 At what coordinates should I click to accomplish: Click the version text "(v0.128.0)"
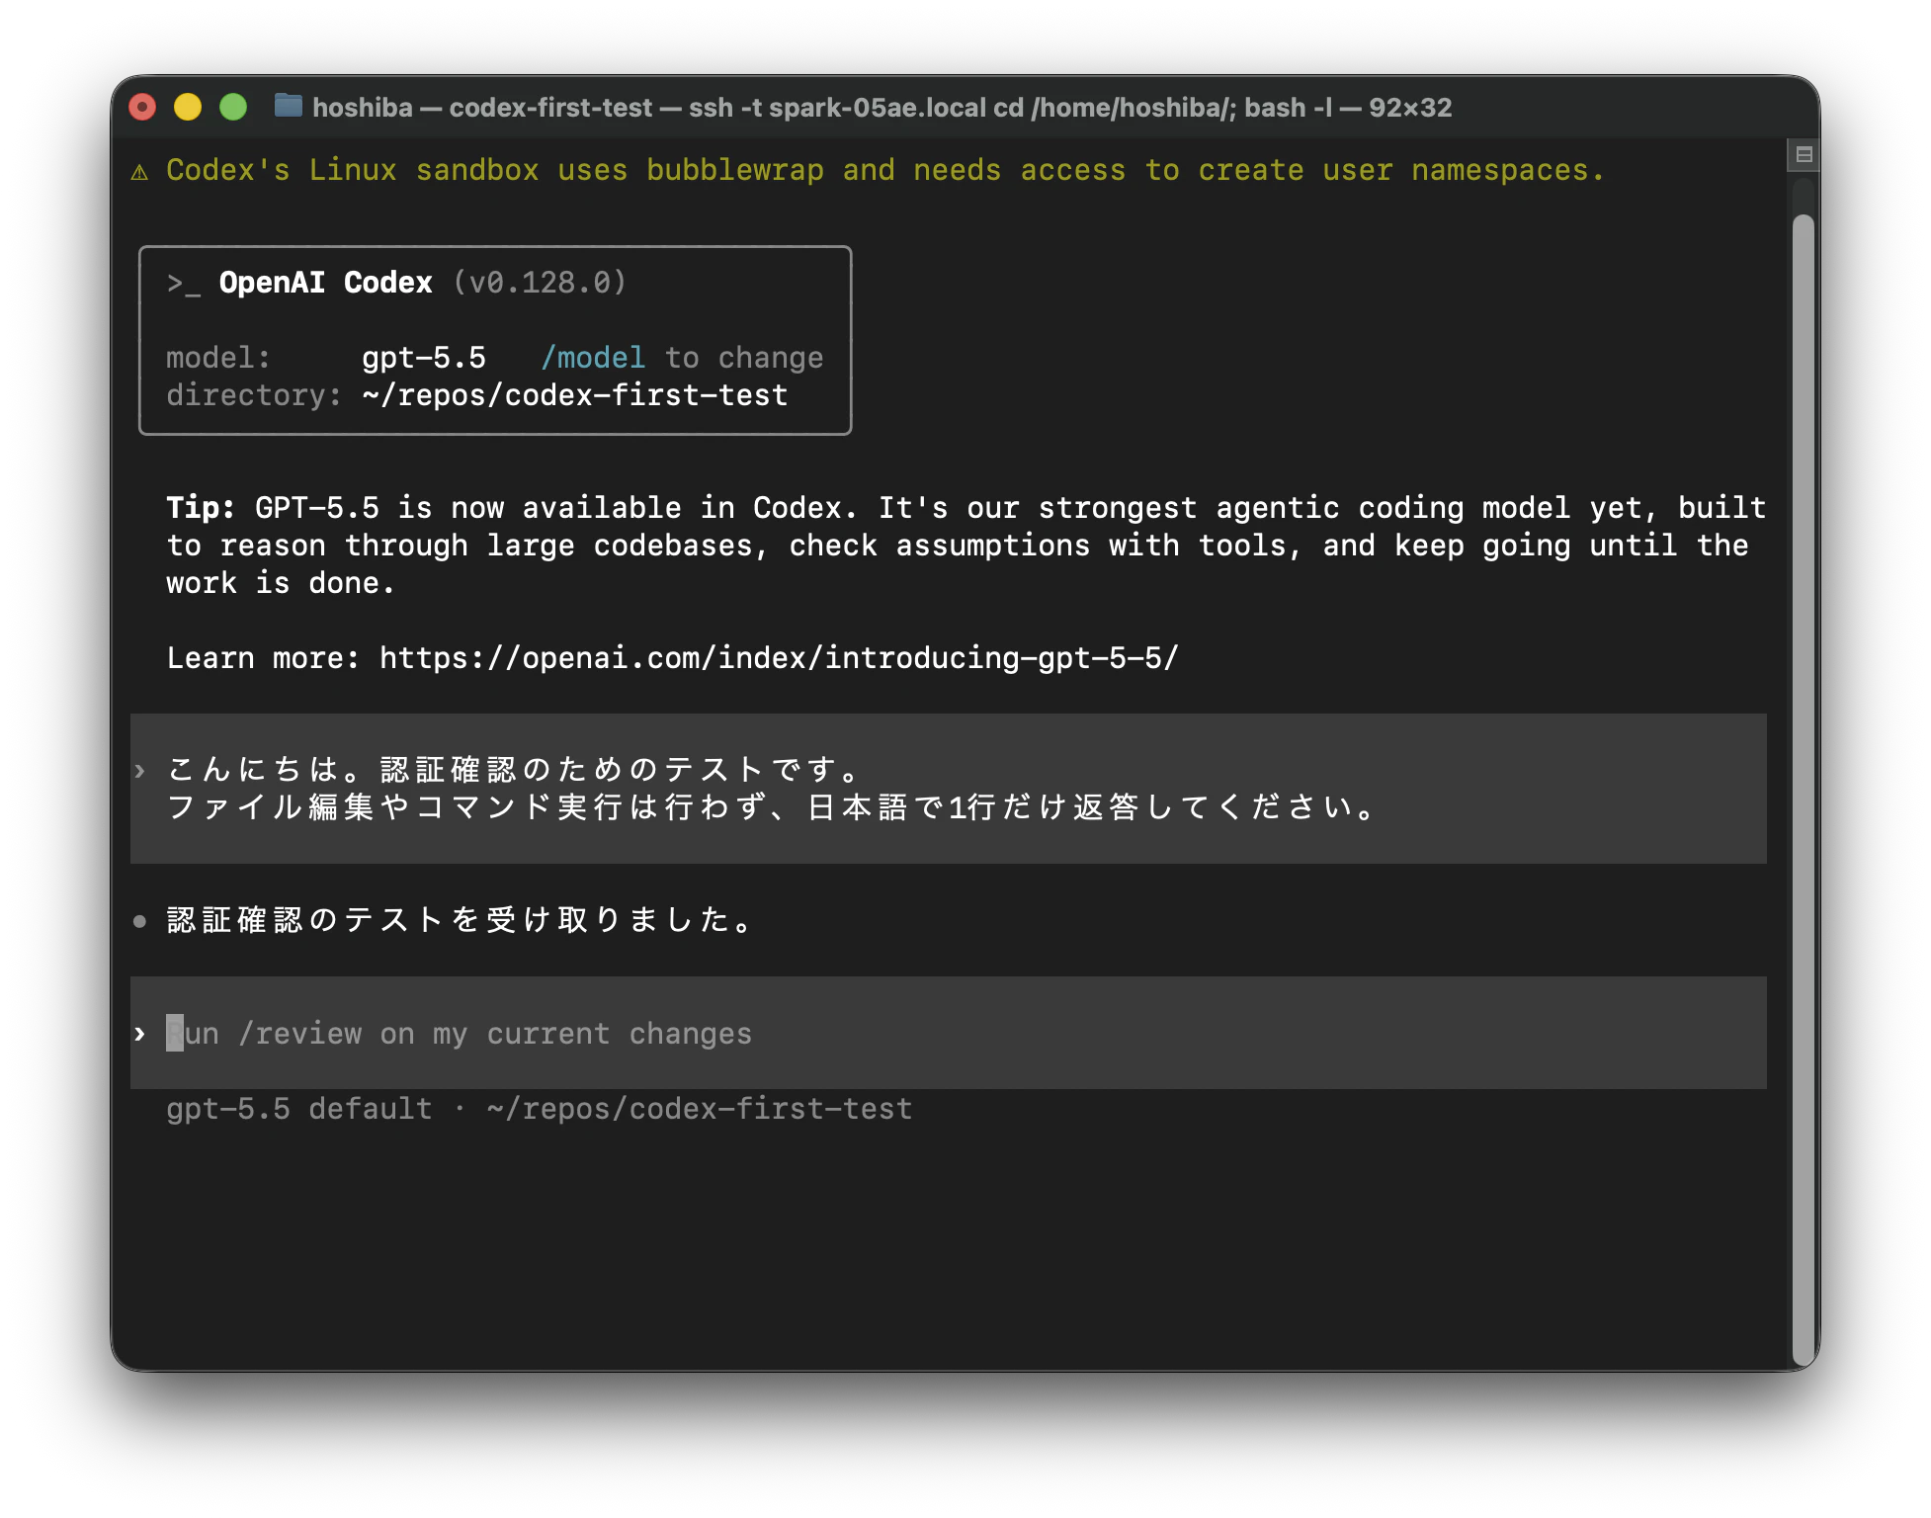540,283
